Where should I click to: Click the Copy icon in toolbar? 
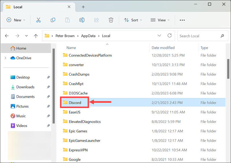[53, 20]
